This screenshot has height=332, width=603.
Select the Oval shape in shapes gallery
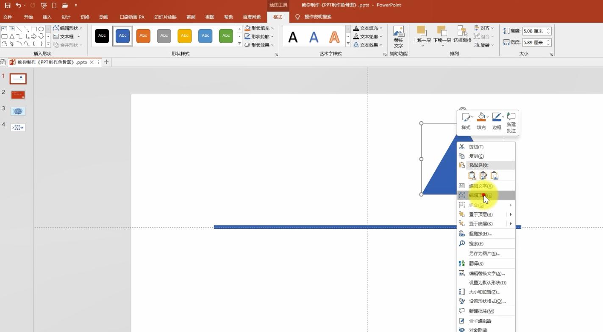coord(41,29)
